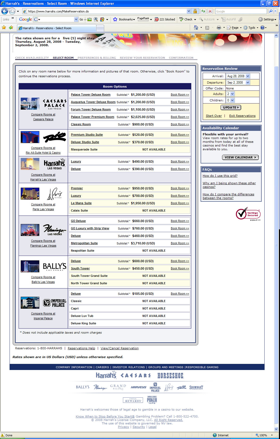Click the Imperial Palace logo in room list
Image resolution: width=280 pixels, height=439 pixels.
(54, 303)
